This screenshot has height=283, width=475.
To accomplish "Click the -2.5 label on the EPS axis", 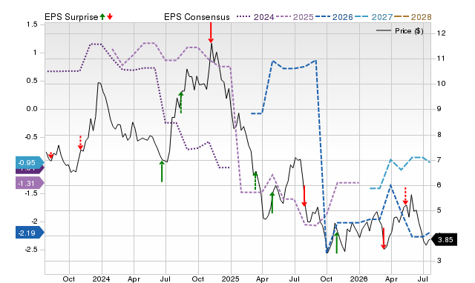I will pos(30,250).
